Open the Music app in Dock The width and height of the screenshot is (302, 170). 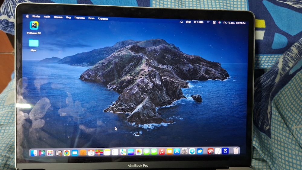[x=162, y=152]
